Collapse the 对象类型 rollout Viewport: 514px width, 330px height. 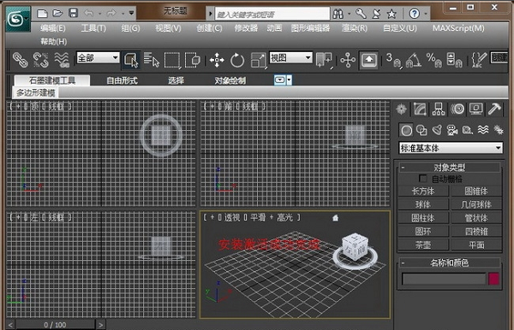pyautogui.click(x=449, y=168)
